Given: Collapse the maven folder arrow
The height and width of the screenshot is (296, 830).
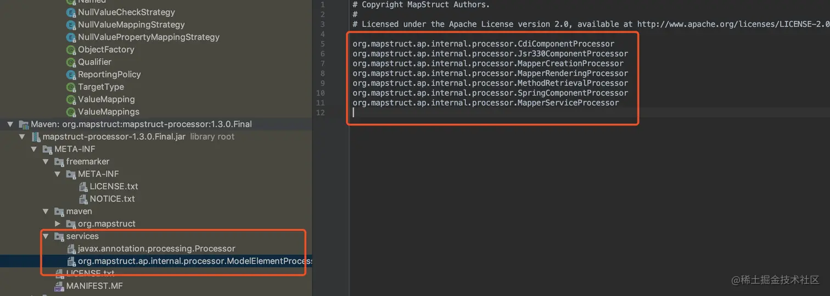Looking at the screenshot, I should 46,212.
